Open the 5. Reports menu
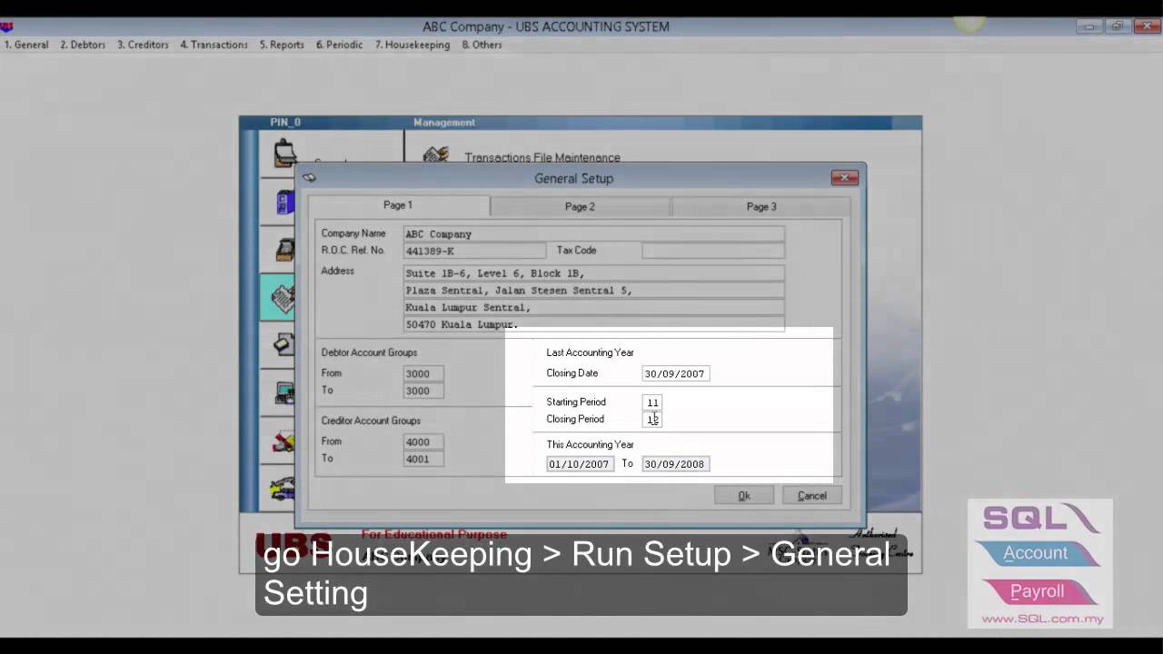 [282, 45]
